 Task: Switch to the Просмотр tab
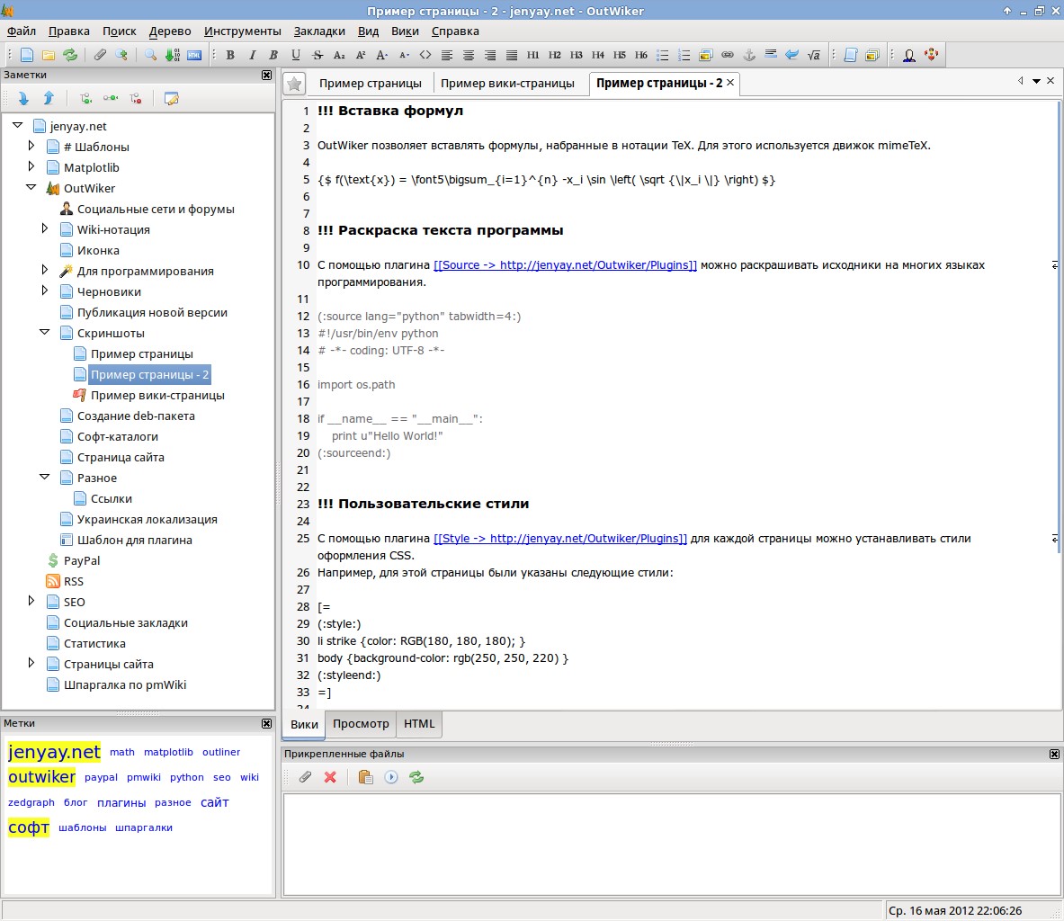click(361, 723)
